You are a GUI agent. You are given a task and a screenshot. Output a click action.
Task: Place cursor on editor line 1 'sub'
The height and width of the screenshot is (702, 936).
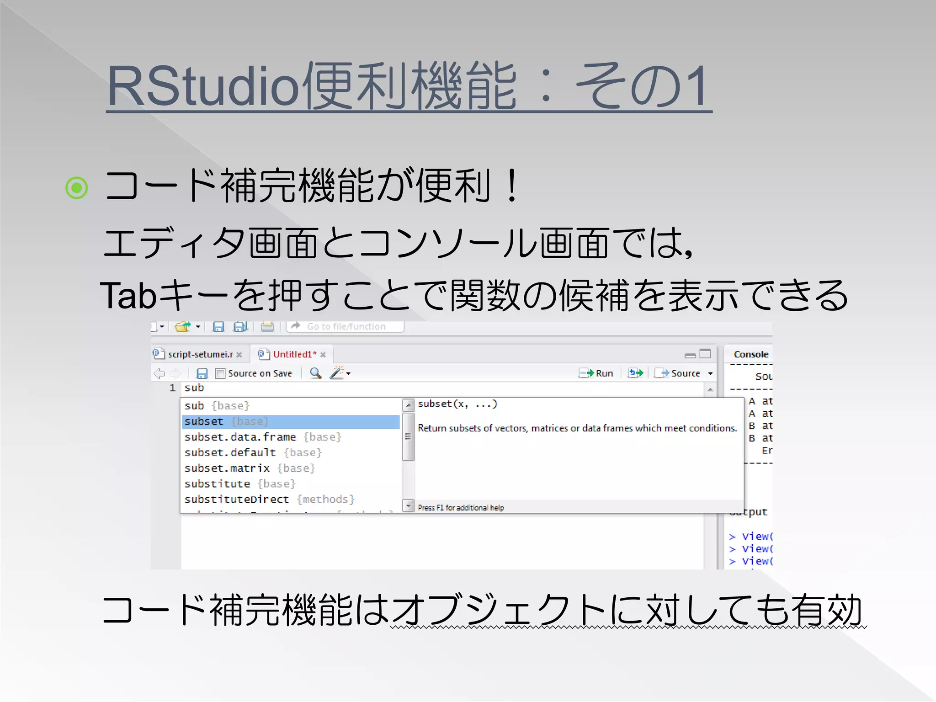point(194,388)
